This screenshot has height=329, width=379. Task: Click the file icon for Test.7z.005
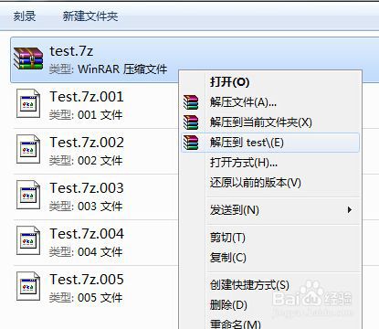pos(28,286)
